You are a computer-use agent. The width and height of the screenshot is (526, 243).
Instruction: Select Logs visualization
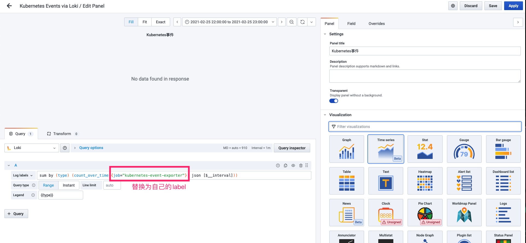[x=503, y=213]
